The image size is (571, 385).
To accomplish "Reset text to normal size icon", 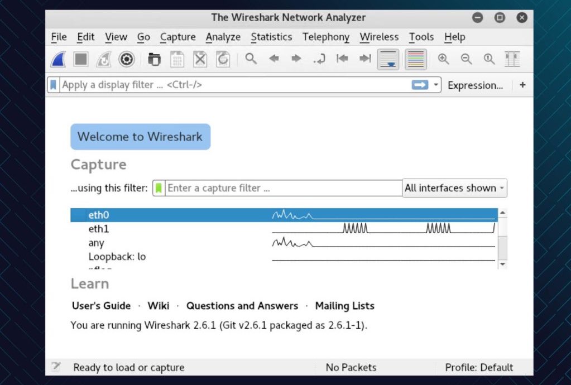I will pyautogui.click(x=489, y=59).
